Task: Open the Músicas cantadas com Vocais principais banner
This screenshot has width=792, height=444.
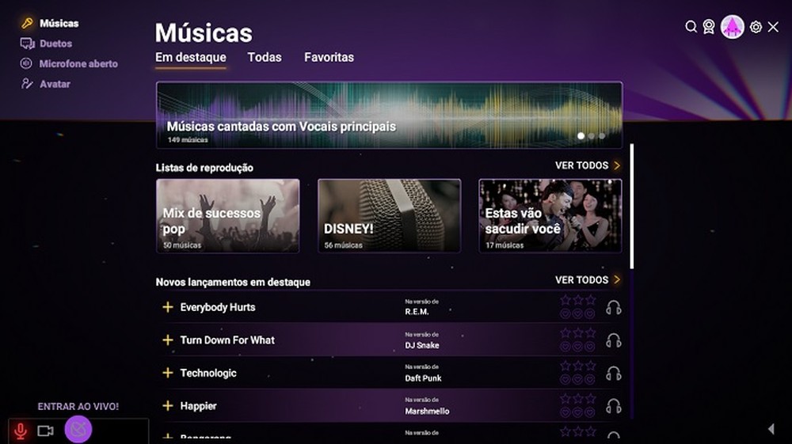Action: [x=389, y=115]
